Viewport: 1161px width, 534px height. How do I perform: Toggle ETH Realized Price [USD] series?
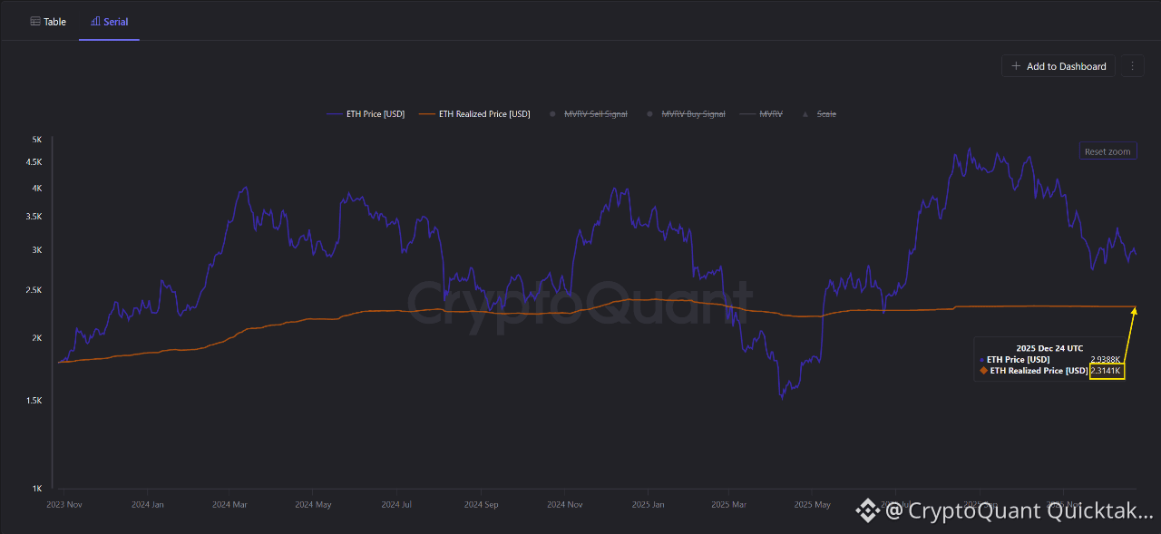[x=484, y=114]
